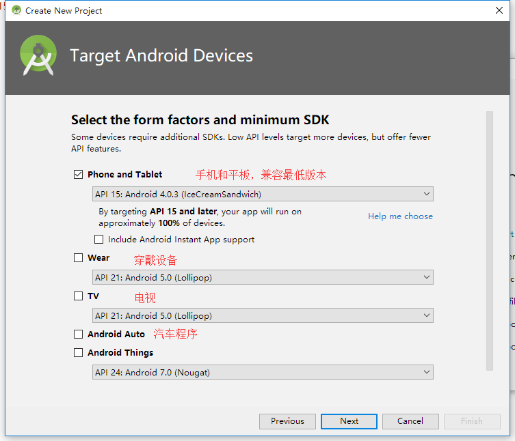Open the API 15 Android 4.0.3 dropdown

click(x=263, y=194)
